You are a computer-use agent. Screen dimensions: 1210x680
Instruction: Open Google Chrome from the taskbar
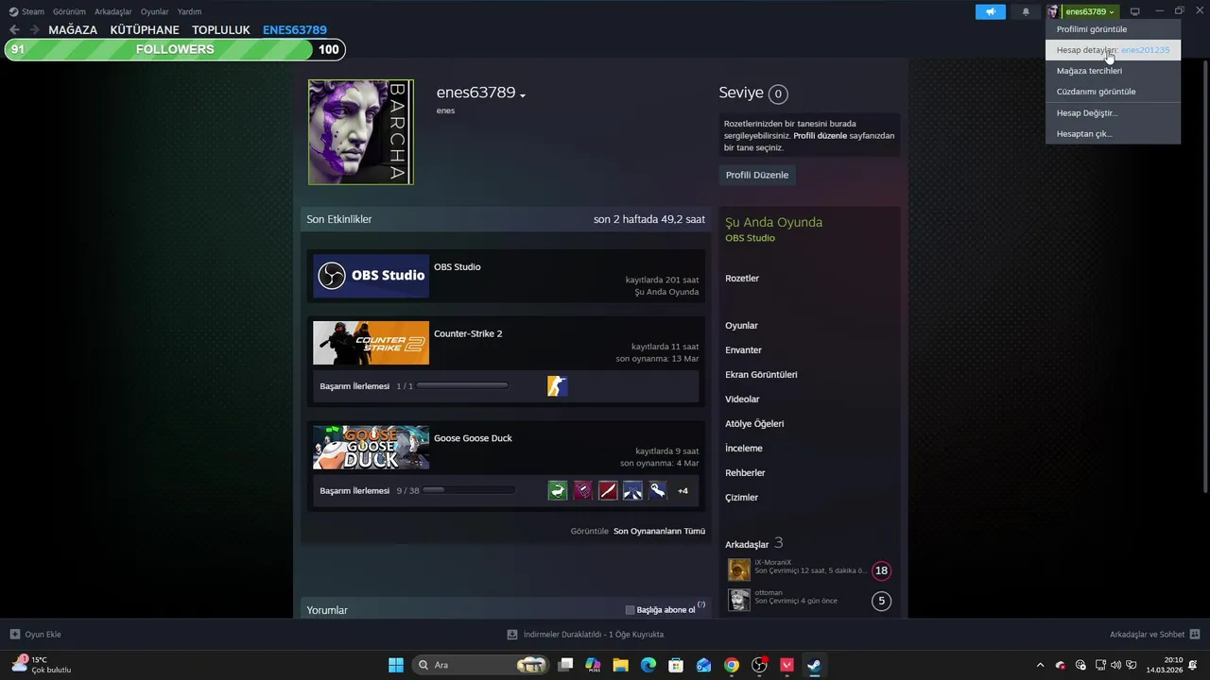click(x=732, y=665)
